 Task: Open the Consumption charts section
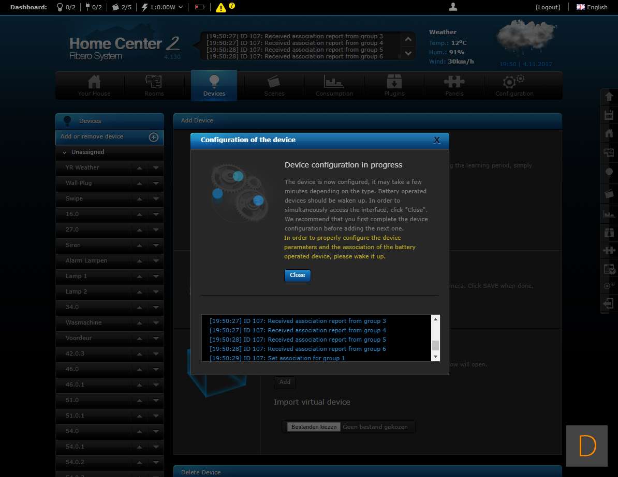334,85
